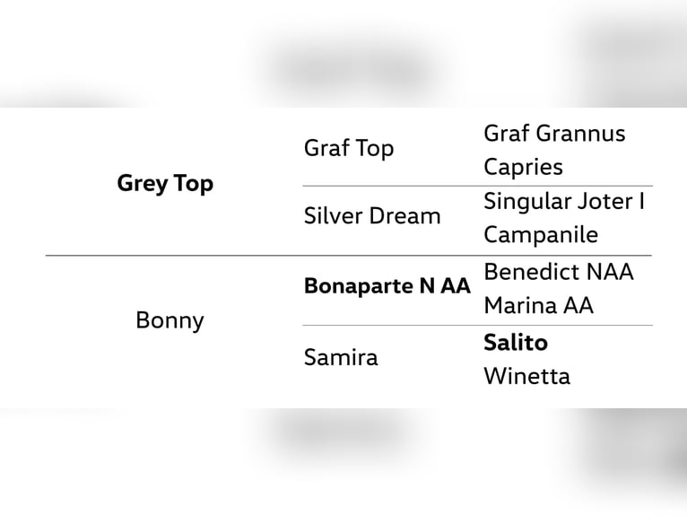
Task: Click on Silver Dream in pedigree
Action: pyautogui.click(x=372, y=216)
